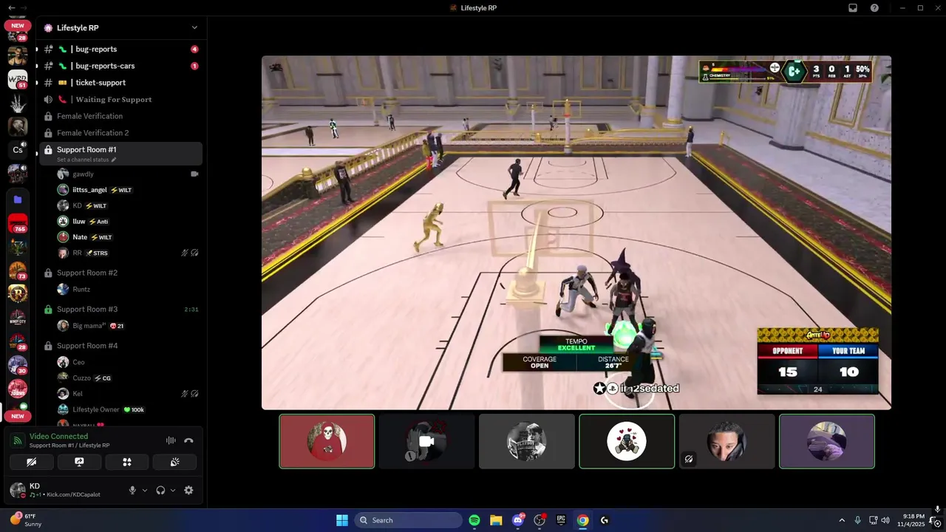
Task: Open the Activities launcher button
Action: point(127,462)
